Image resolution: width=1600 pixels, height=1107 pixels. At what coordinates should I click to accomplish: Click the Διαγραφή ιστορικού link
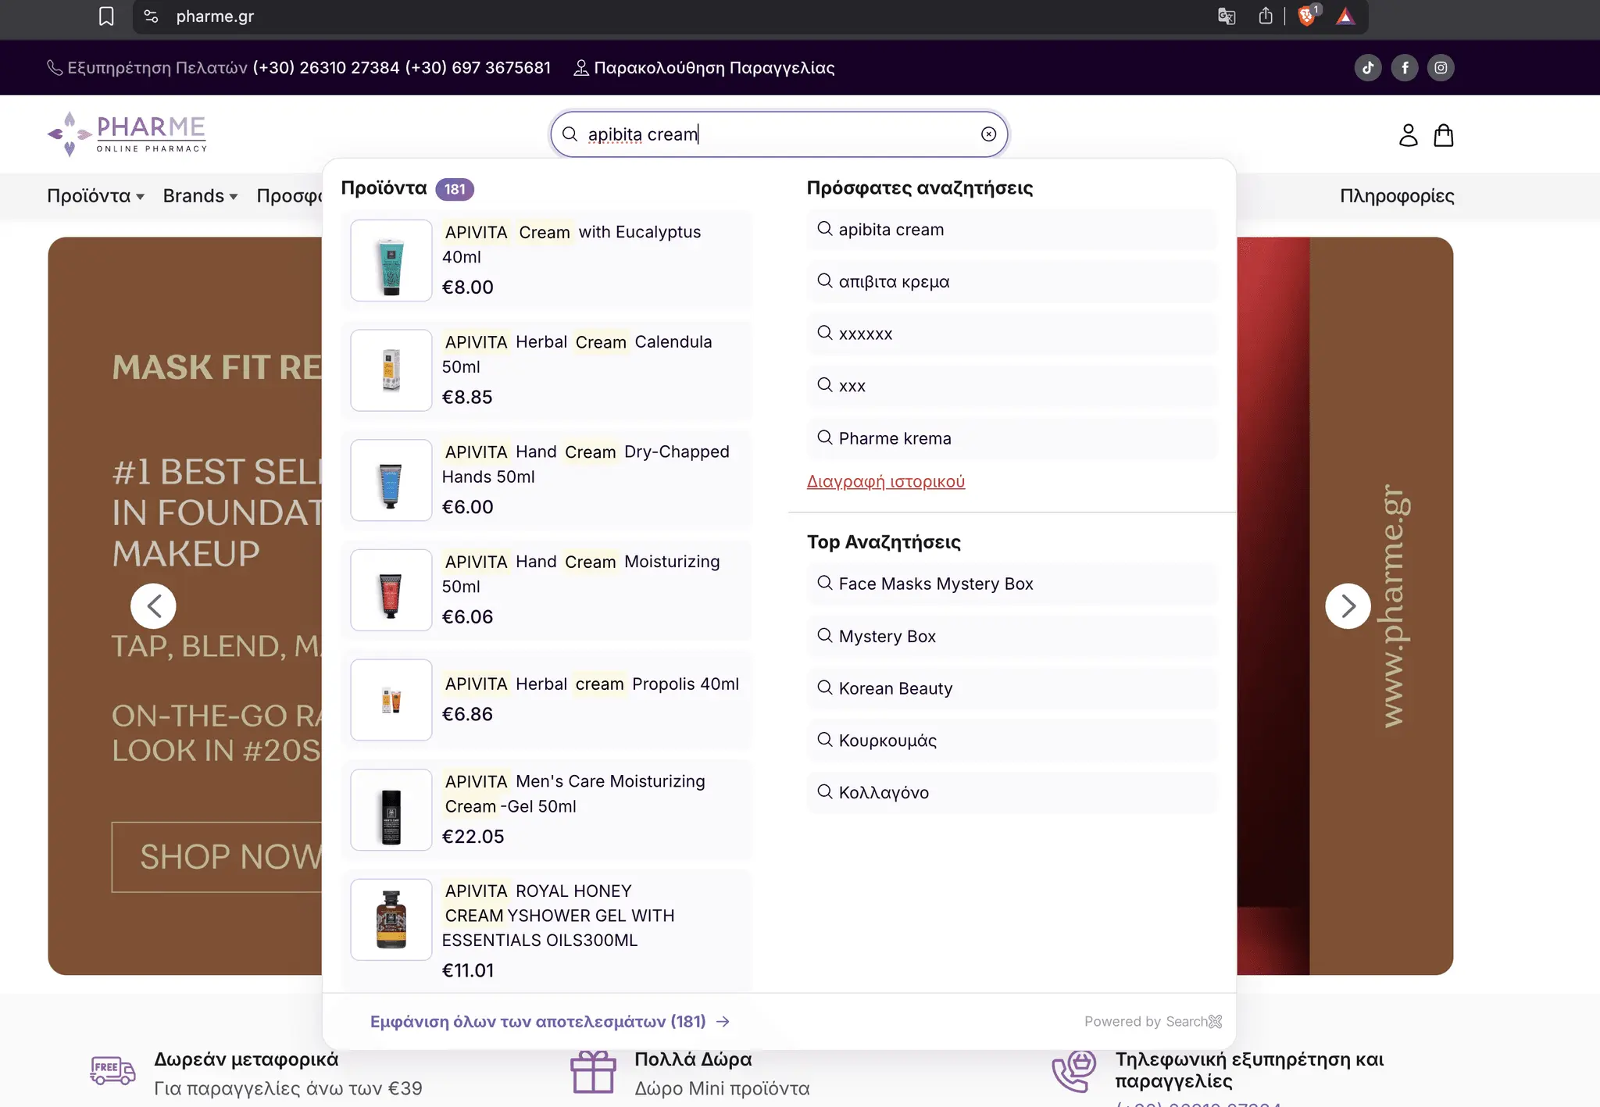pos(886,481)
